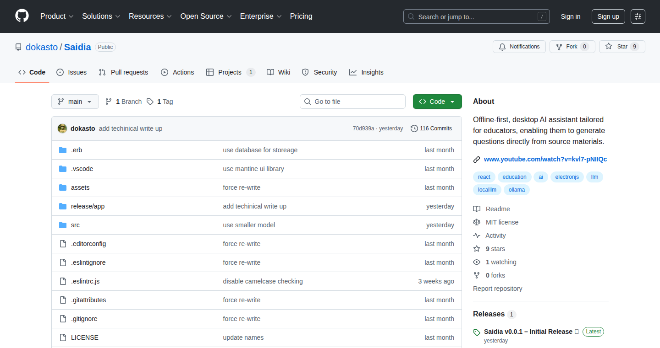Switch to the Security tab
Screen dimensions: 660x348
pos(319,72)
